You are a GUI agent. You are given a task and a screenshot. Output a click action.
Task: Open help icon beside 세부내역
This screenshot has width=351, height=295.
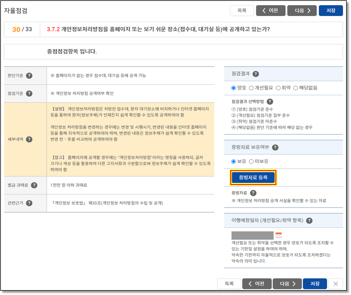coord(29,139)
